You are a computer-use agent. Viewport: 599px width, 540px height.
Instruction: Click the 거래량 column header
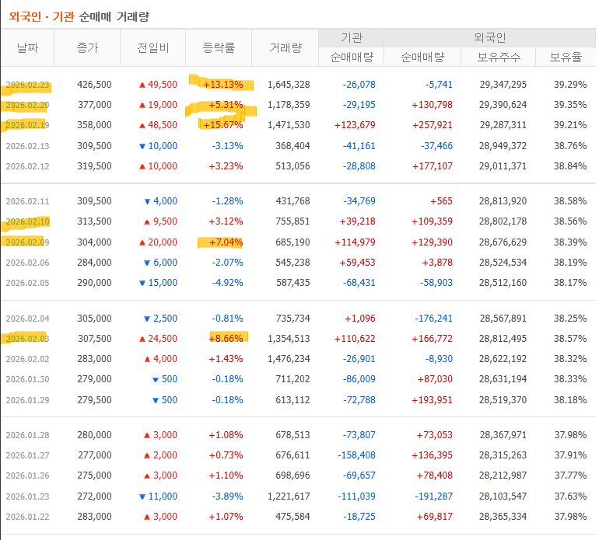click(285, 48)
